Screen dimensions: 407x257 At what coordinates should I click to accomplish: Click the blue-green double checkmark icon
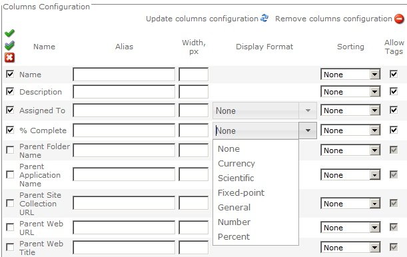9,45
